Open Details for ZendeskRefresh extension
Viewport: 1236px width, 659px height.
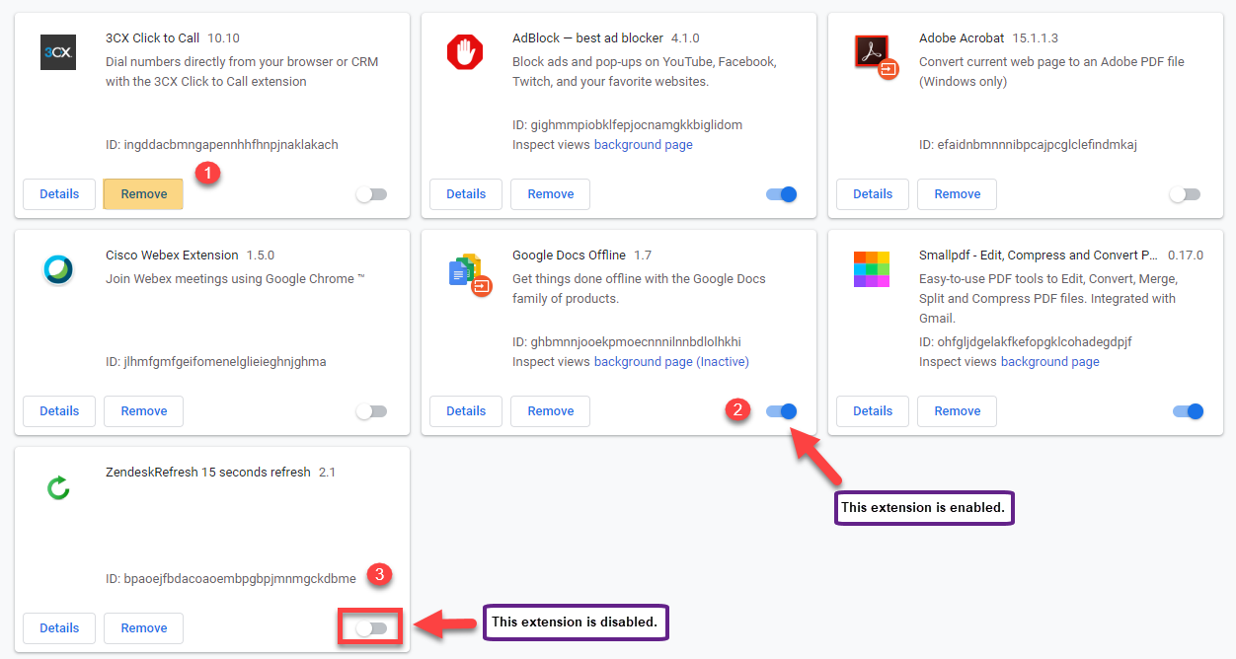59,628
